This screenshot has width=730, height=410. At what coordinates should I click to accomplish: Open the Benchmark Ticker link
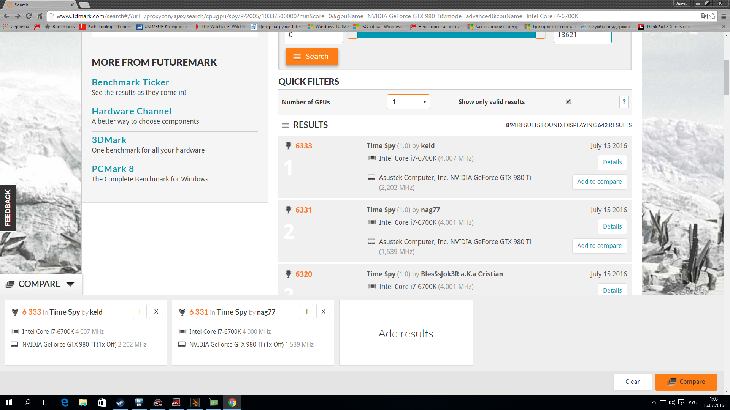pos(130,82)
